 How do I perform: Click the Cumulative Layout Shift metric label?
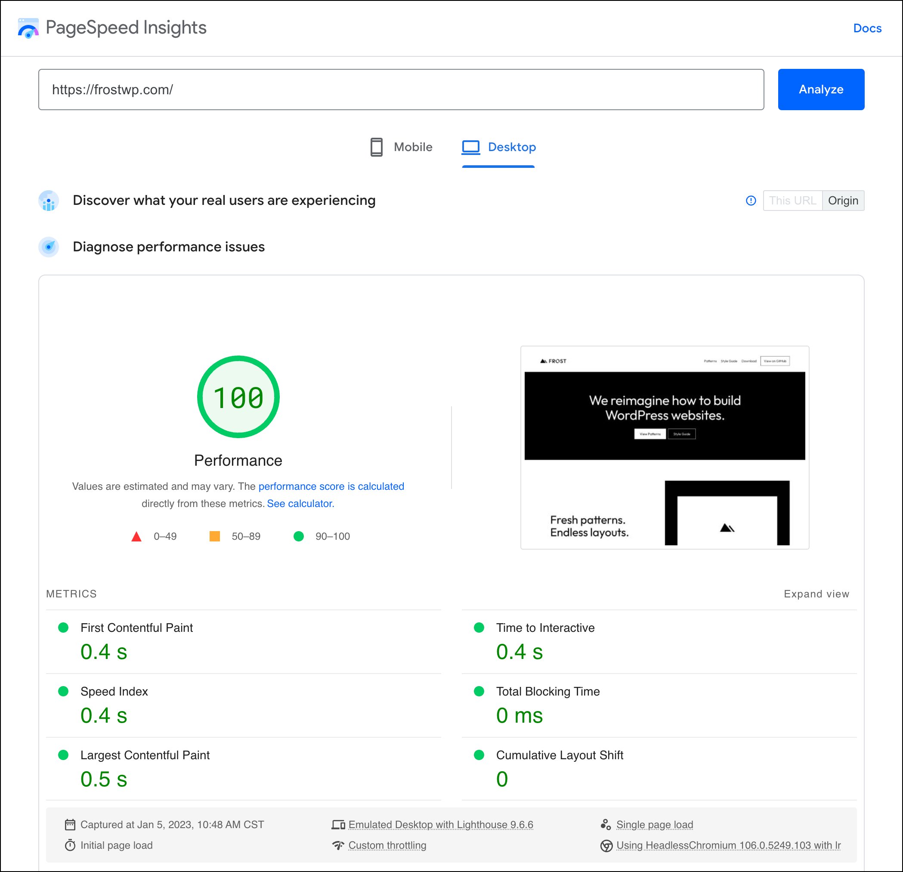(x=559, y=755)
